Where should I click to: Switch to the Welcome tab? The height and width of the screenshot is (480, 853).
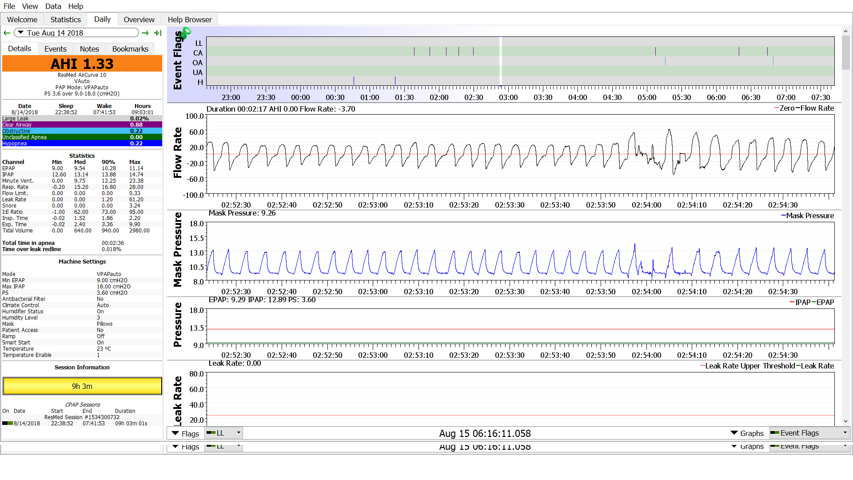pos(22,20)
